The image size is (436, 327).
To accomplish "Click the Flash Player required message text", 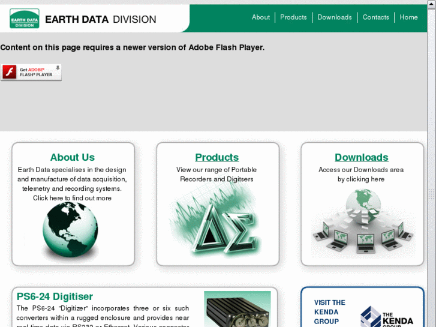I will pyautogui.click(x=133, y=47).
